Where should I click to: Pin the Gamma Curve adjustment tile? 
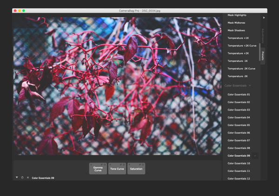click(x=102, y=165)
